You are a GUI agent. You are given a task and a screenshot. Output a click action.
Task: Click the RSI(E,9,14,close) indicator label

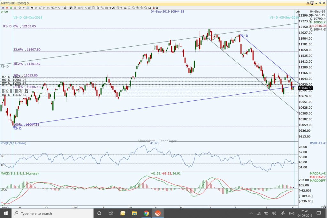(13, 143)
